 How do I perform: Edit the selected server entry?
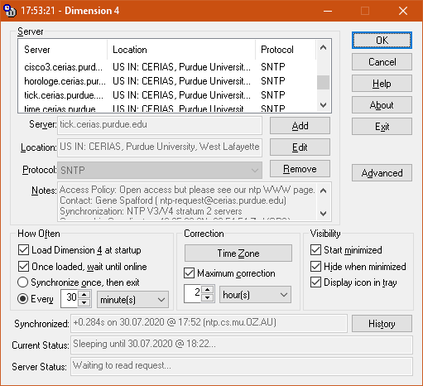pos(300,147)
